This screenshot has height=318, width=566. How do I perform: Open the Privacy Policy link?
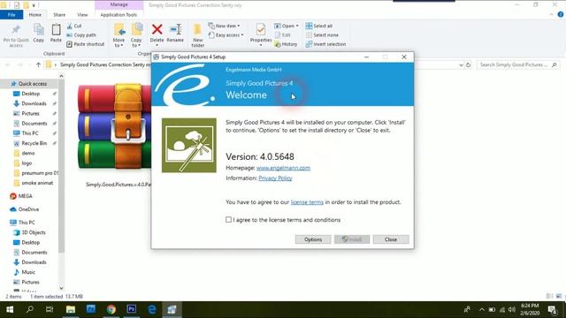(x=275, y=178)
